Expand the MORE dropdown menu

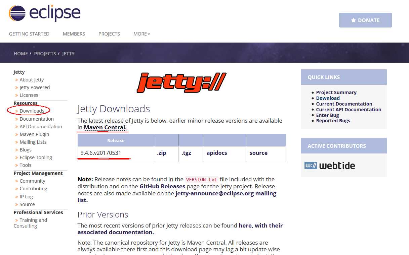142,34
